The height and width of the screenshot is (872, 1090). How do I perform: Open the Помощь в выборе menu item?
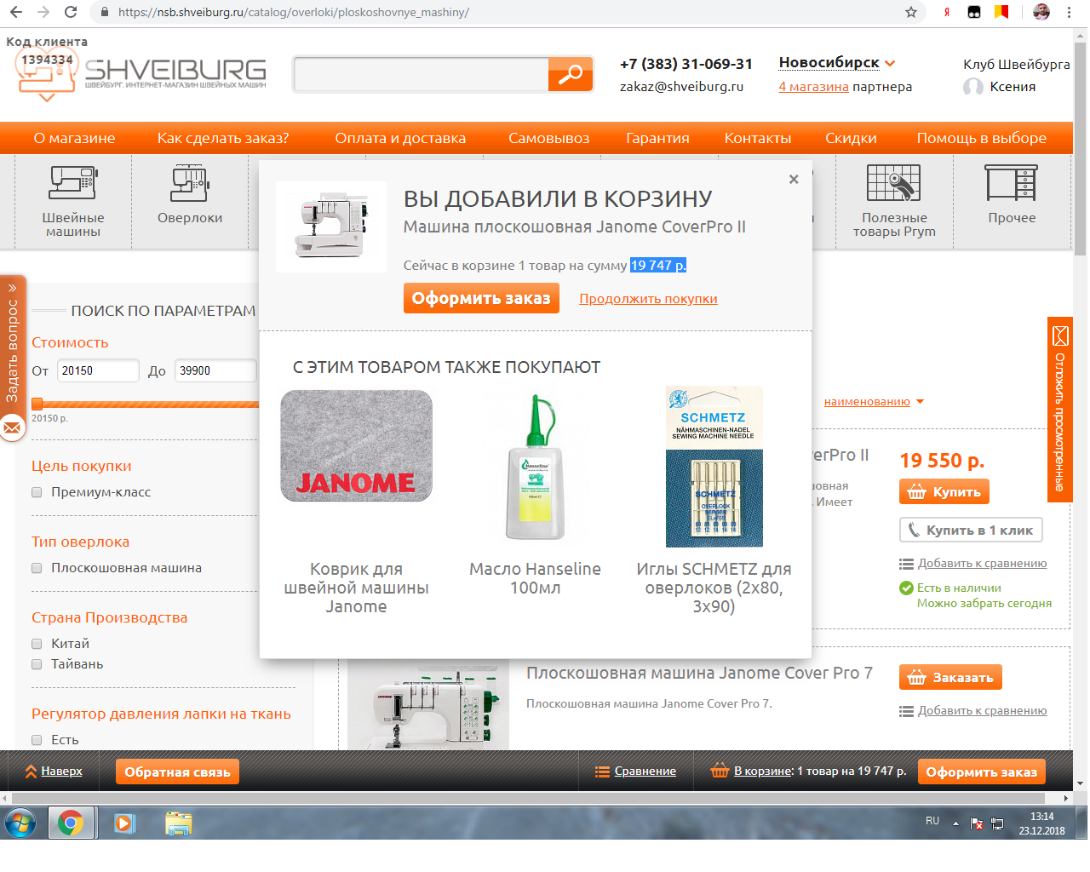click(x=982, y=138)
